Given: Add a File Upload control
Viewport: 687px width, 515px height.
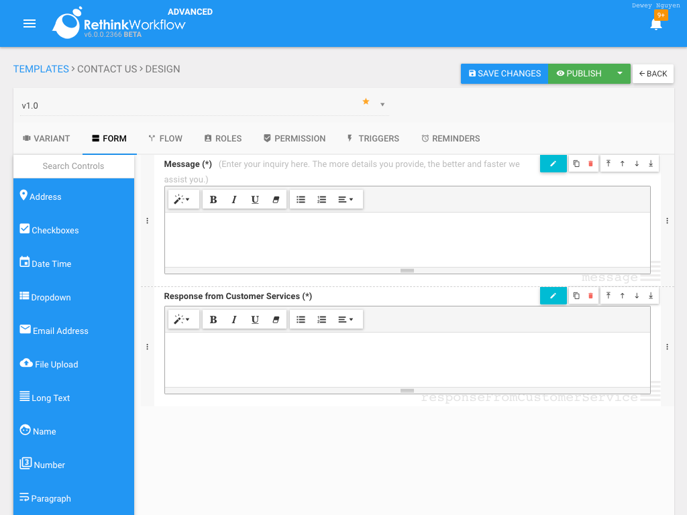Looking at the screenshot, I should (x=55, y=364).
